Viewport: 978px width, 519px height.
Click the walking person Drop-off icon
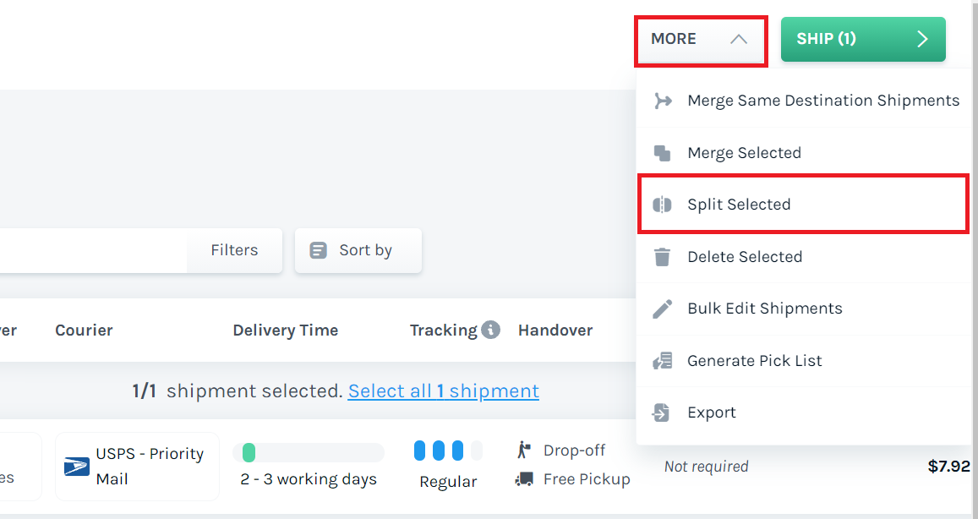click(x=523, y=450)
